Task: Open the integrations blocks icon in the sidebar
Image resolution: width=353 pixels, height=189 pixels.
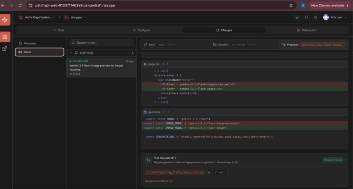Action: point(5,48)
